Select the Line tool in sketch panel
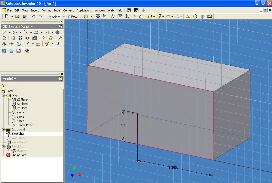Viewport: 272px width, 183px height. coord(4,33)
